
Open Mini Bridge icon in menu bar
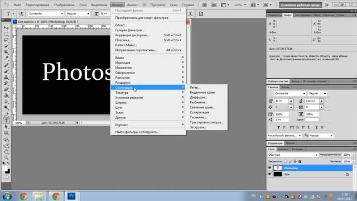(214, 5)
